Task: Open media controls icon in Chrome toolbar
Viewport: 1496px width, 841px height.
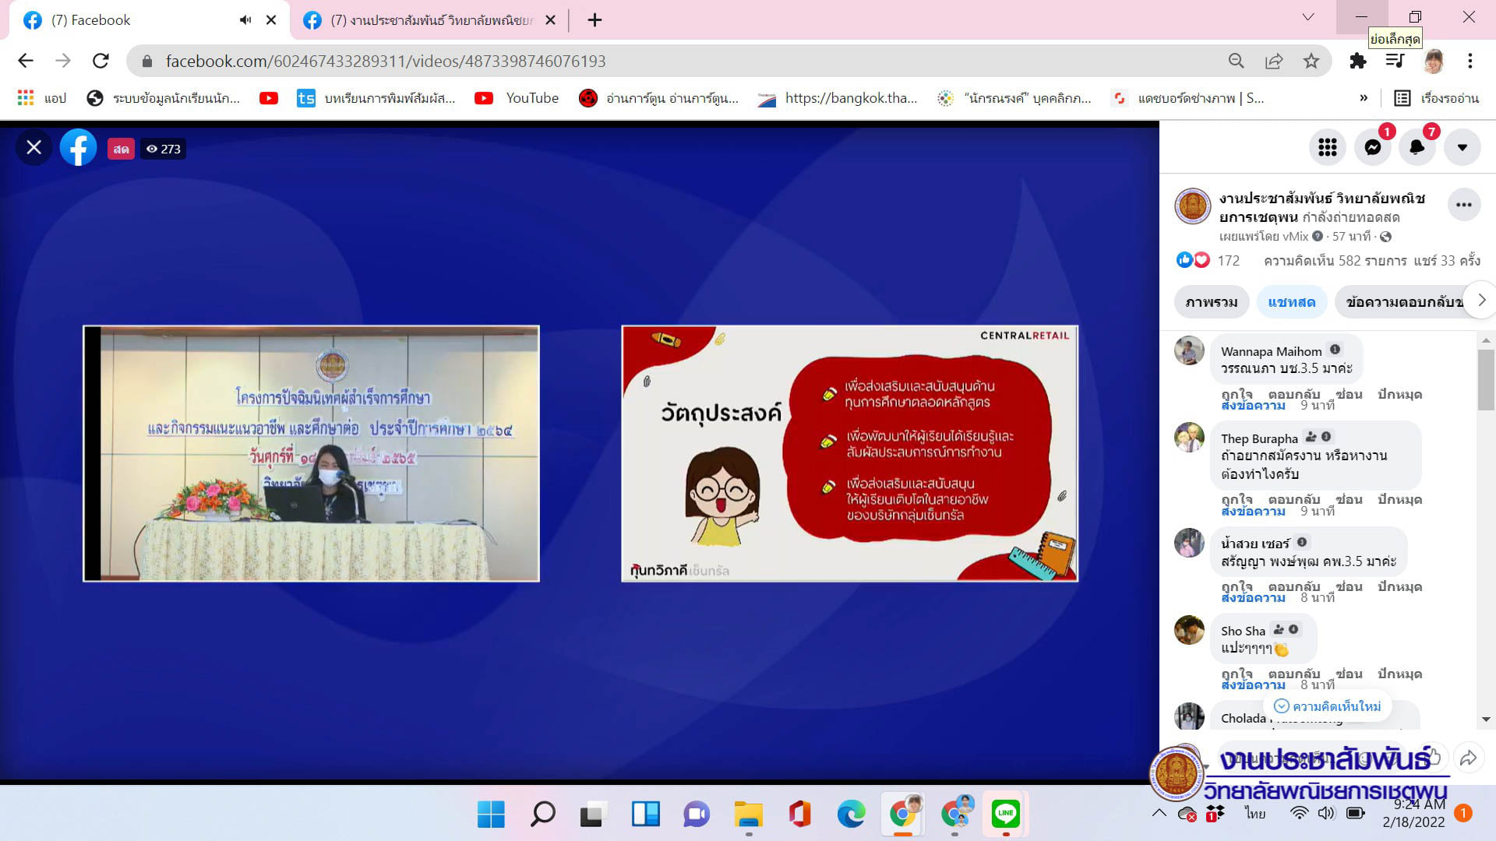Action: point(1395,61)
